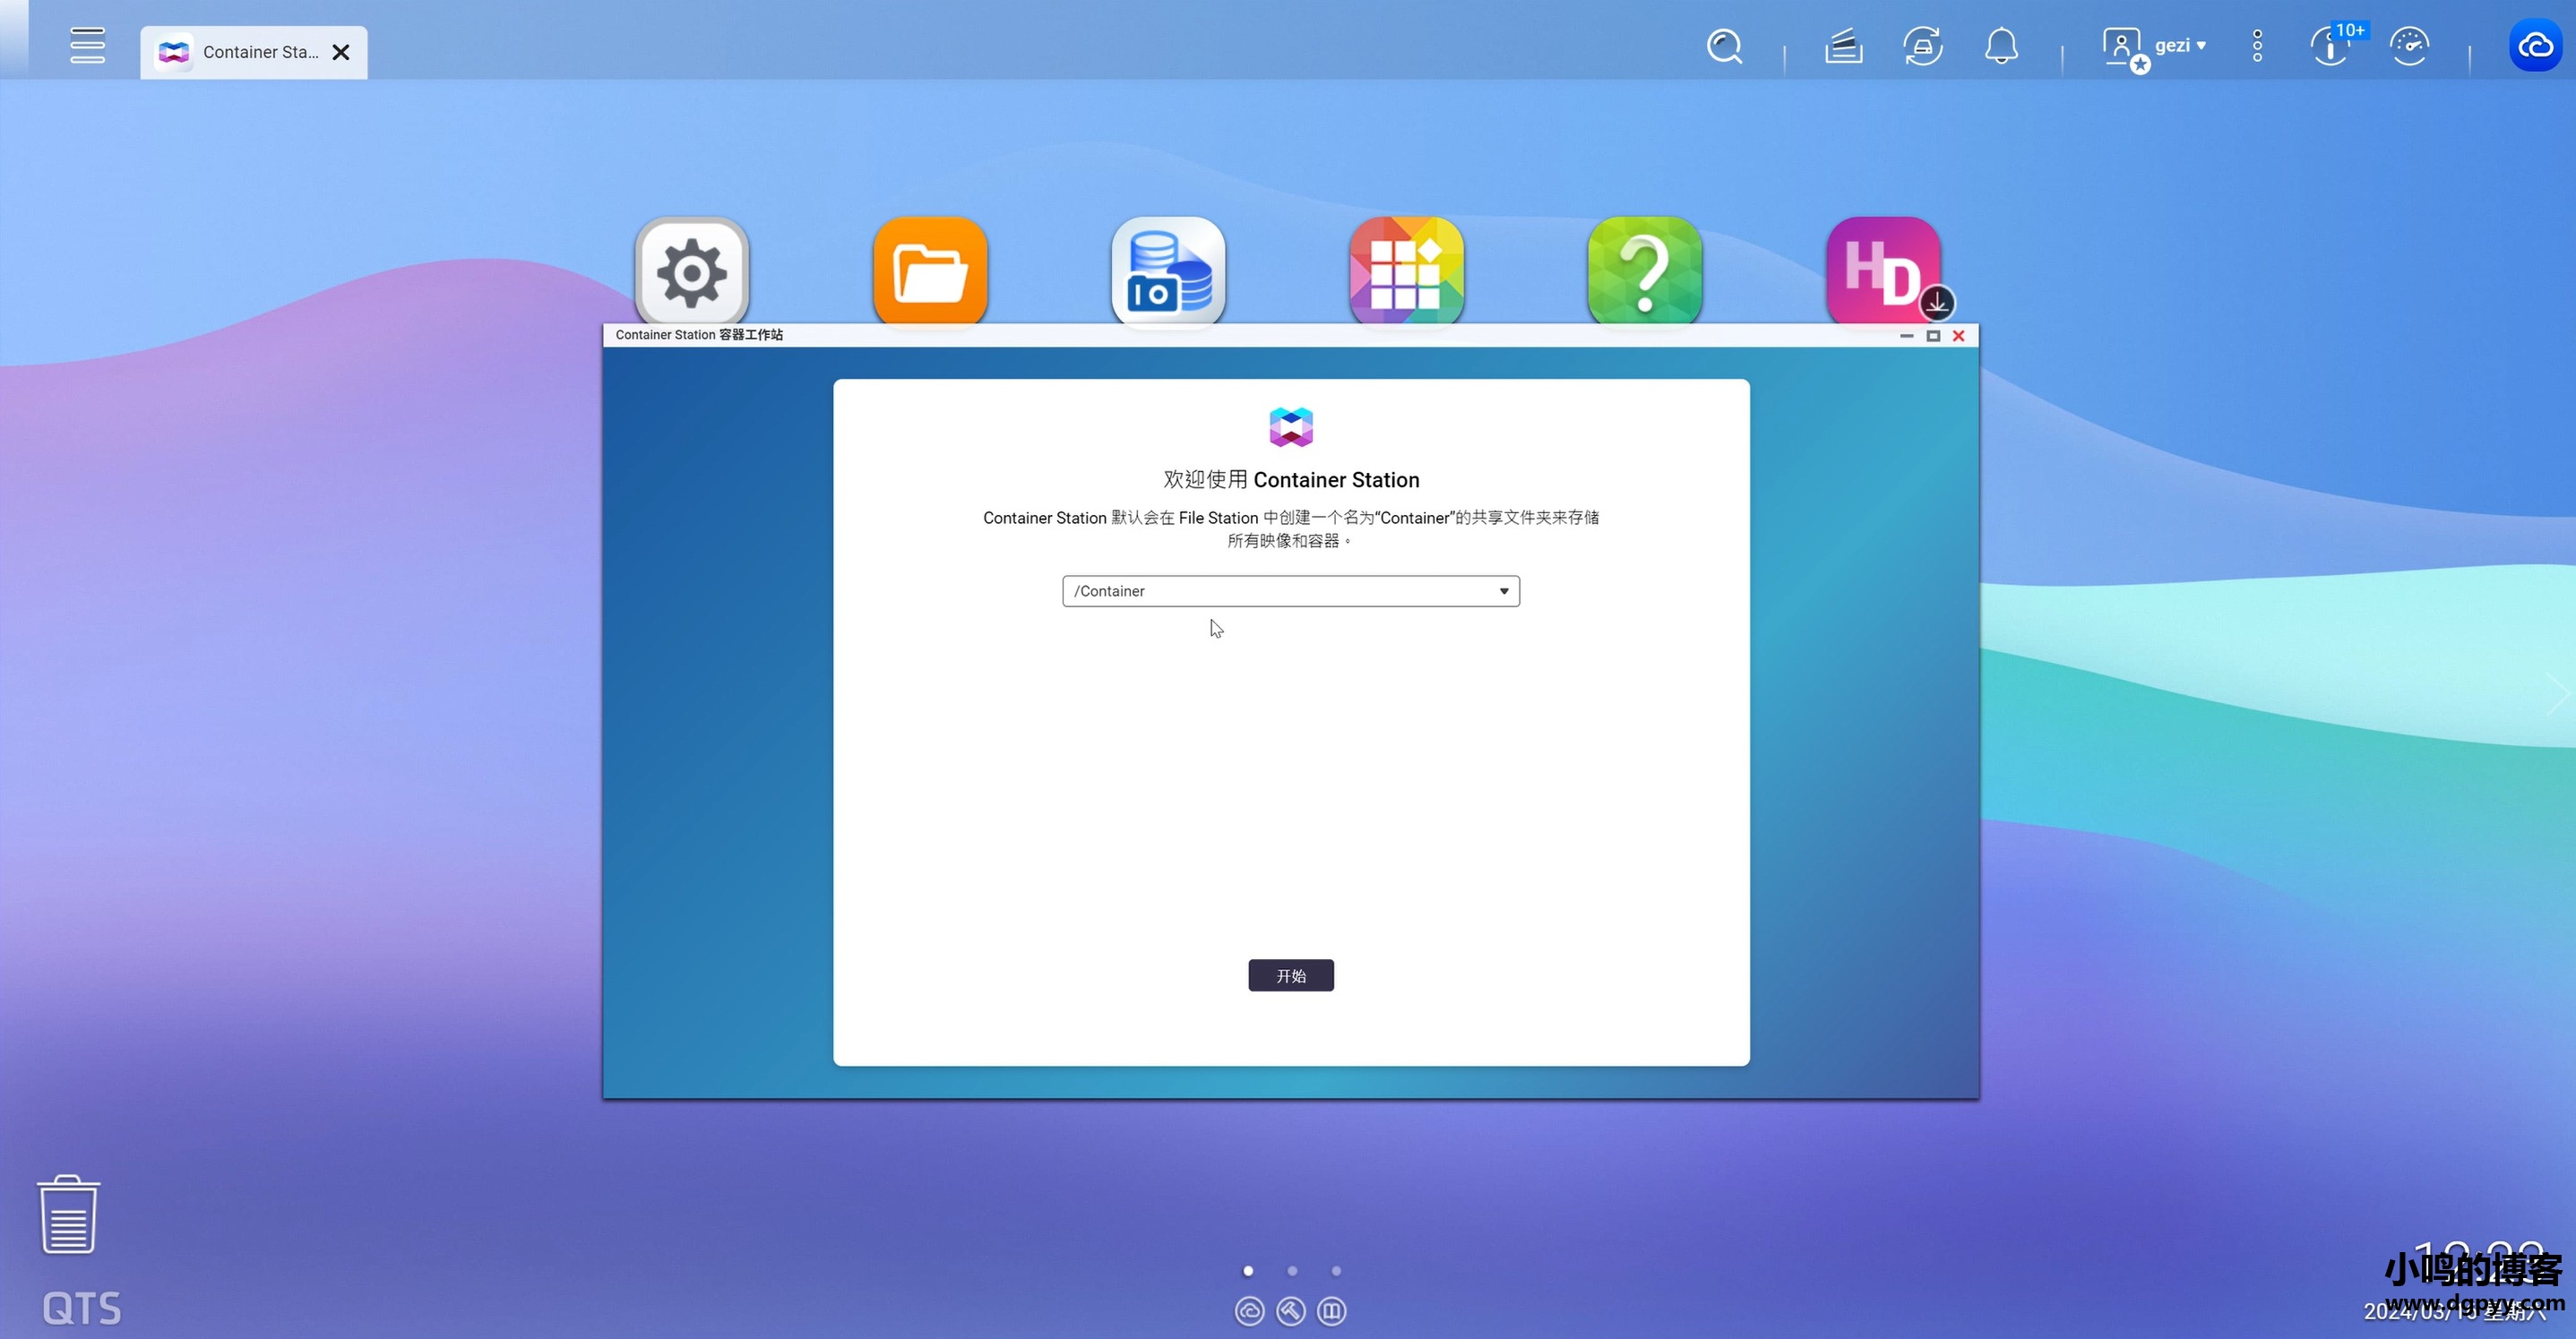
Task: Open the search magnifier in top bar
Action: 1725,46
